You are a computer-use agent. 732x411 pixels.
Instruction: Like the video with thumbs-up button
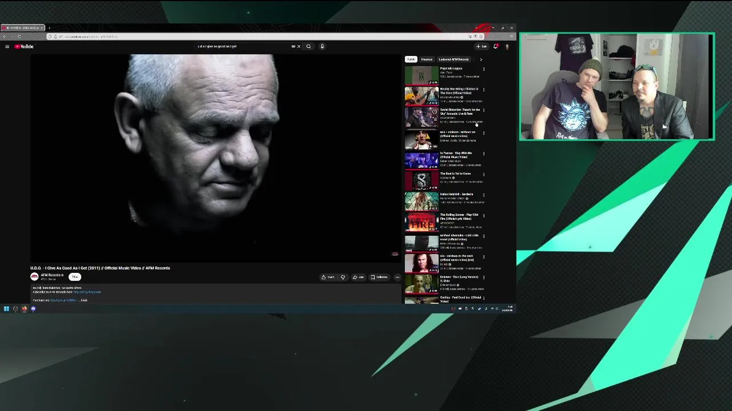tap(328, 277)
